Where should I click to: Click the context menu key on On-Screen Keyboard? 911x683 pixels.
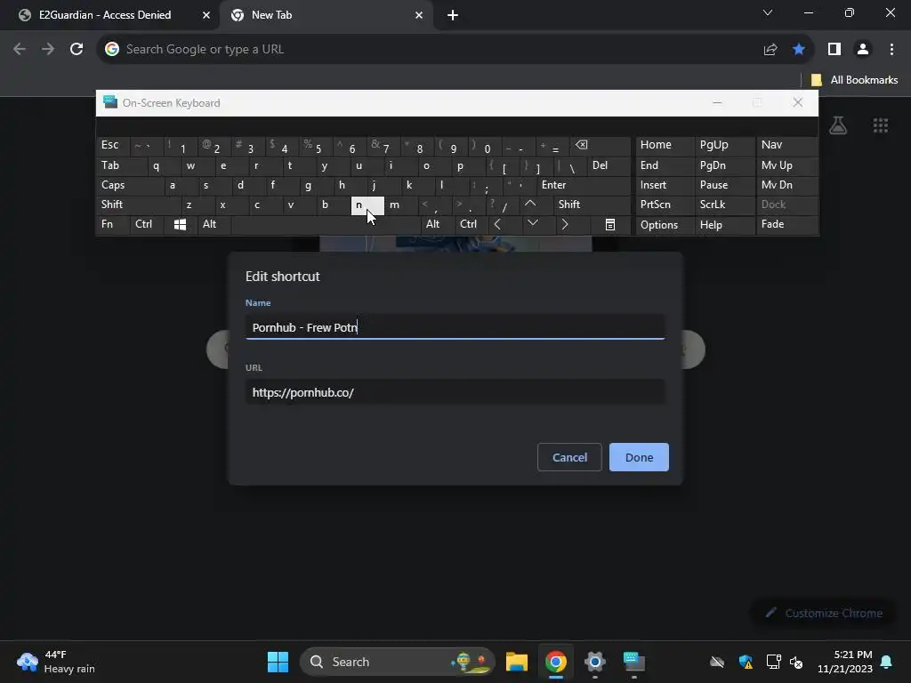click(x=610, y=225)
